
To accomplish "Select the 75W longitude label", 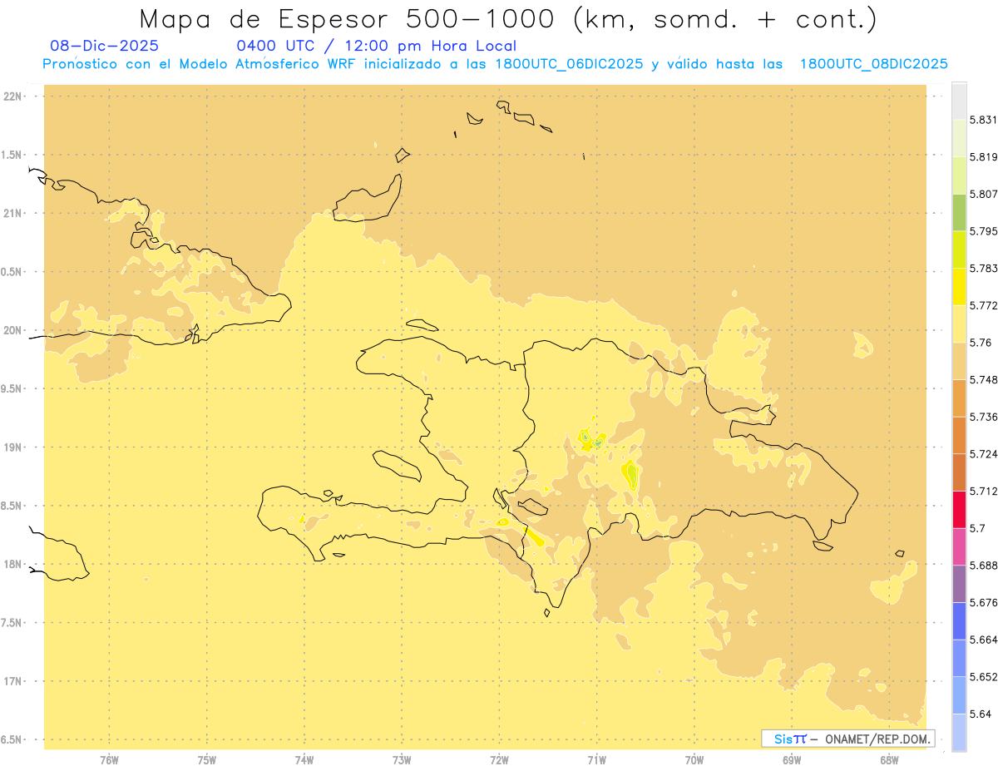I will (x=206, y=760).
